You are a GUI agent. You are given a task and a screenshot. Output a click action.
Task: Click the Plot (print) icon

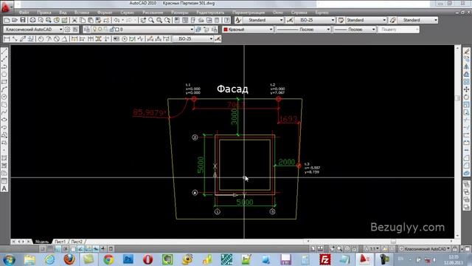[32, 20]
